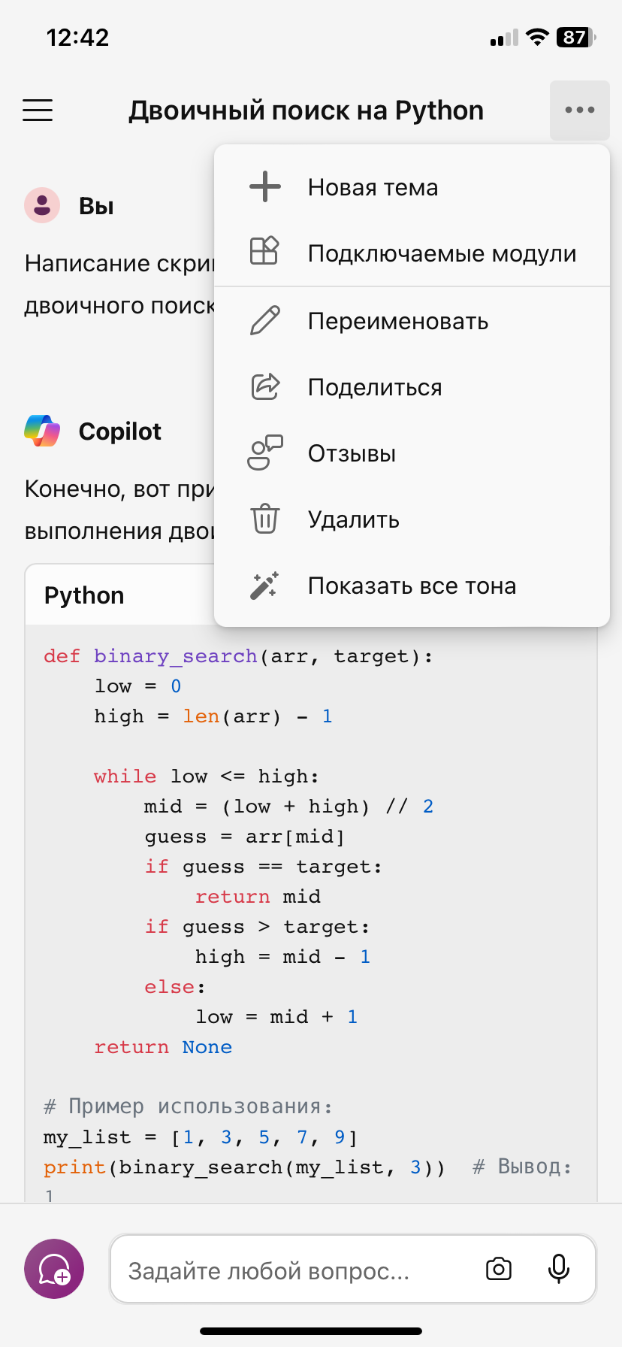
Task: Tap the Copilot logo avatar
Action: (42, 431)
